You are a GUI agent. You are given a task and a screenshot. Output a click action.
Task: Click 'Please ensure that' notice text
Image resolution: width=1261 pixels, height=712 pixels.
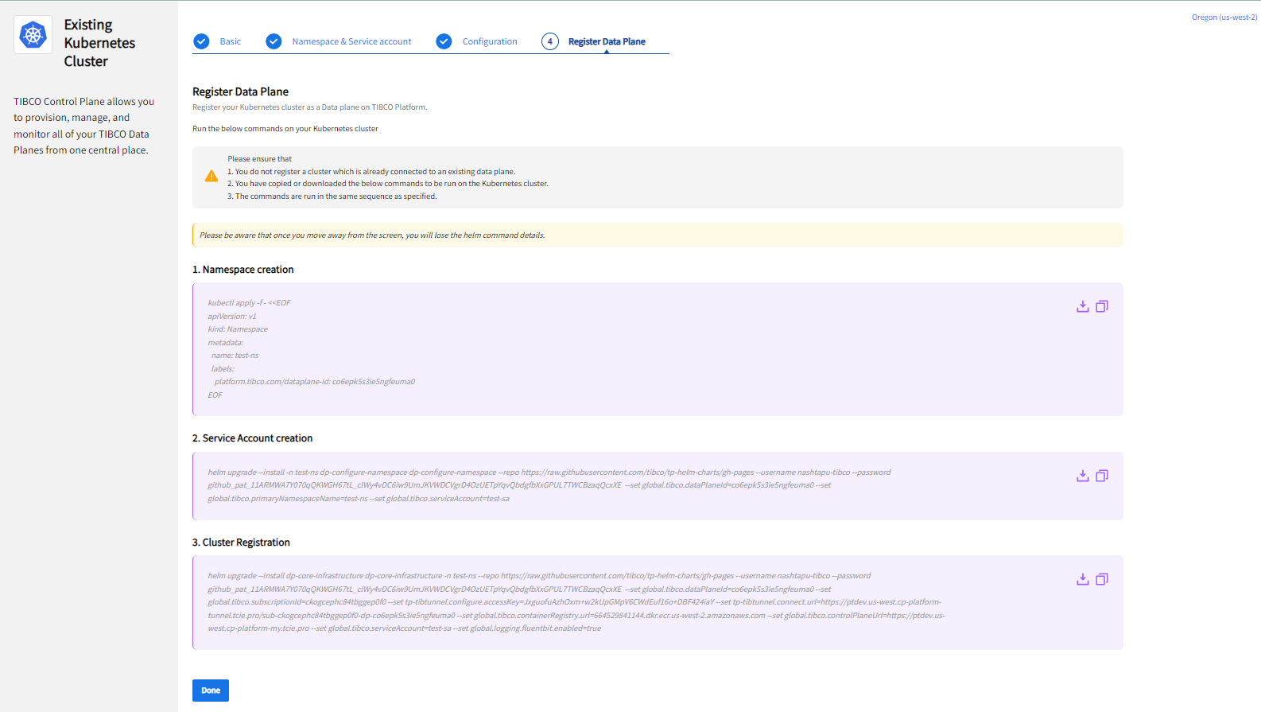point(260,159)
